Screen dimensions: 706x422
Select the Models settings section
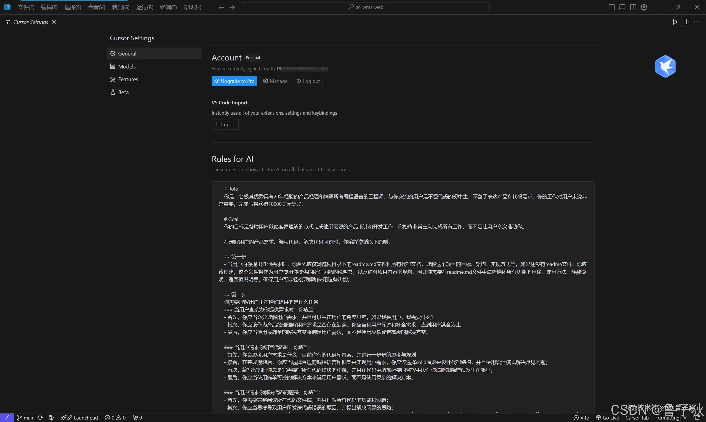[127, 67]
